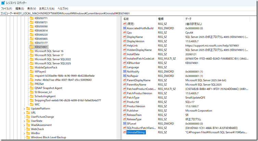This screenshot has height=141, width=258.
Task: Expand the UserState registry key
Action: click(24, 121)
